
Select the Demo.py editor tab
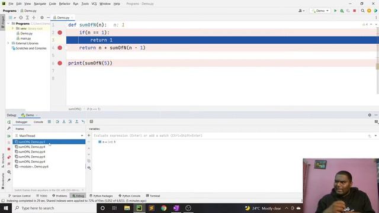point(63,18)
